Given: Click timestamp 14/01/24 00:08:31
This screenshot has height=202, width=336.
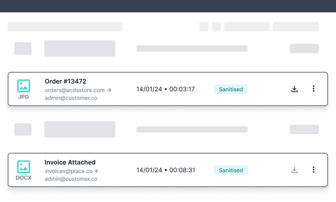Looking at the screenshot, I should (x=166, y=170).
